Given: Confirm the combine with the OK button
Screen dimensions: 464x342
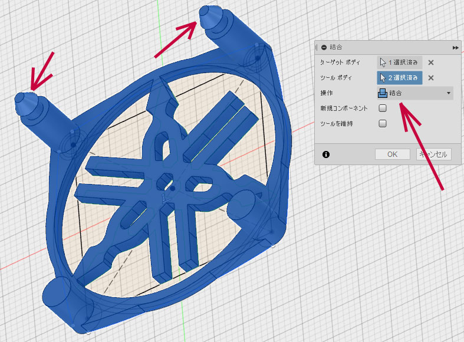Looking at the screenshot, I should point(392,154).
